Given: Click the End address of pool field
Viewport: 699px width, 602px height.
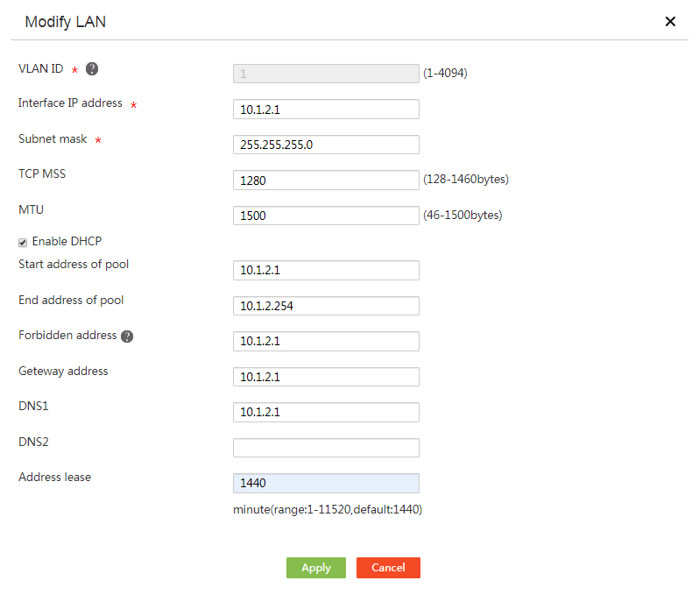Looking at the screenshot, I should [x=326, y=306].
